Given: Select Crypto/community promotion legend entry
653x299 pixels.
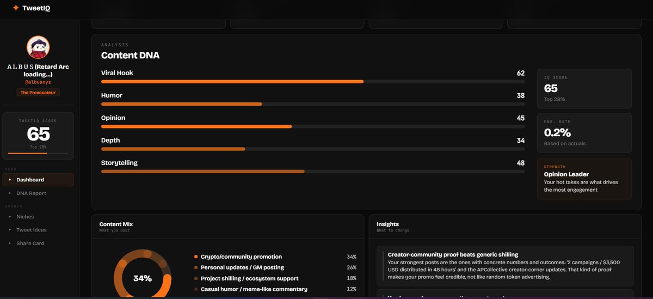Looking at the screenshot, I should [275, 257].
